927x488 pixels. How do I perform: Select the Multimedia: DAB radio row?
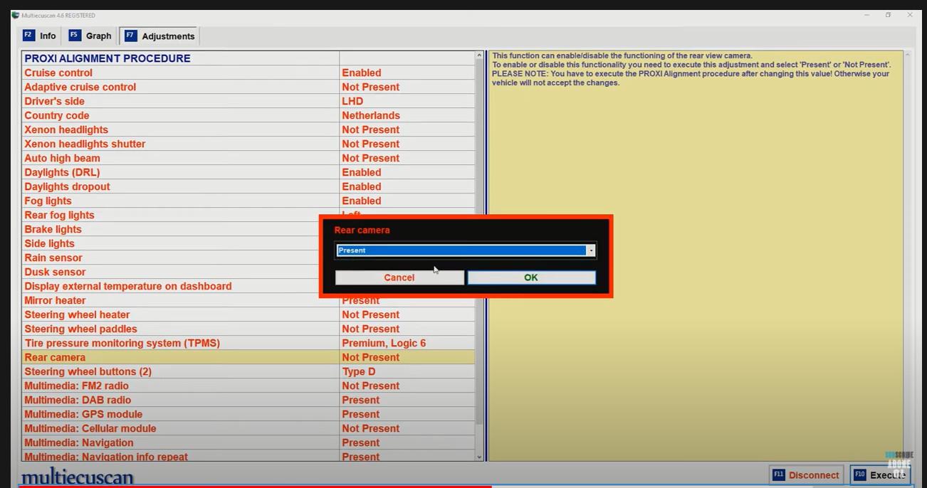[x=248, y=400]
